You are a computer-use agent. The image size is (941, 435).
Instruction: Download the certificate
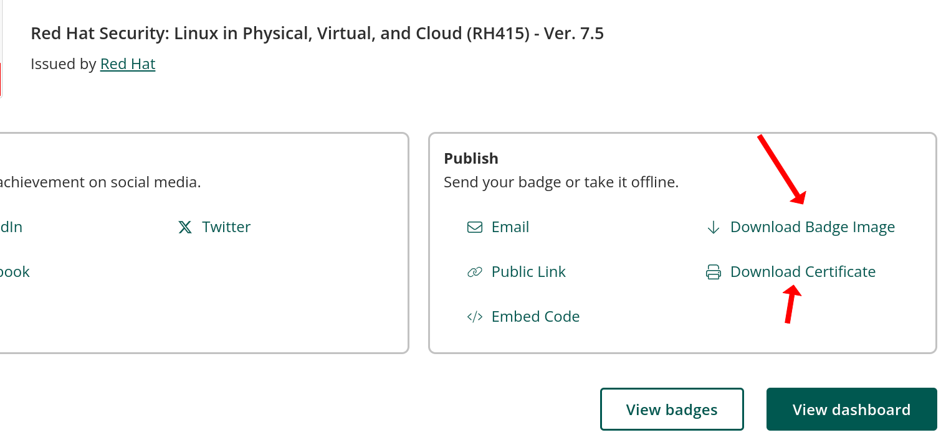click(803, 271)
